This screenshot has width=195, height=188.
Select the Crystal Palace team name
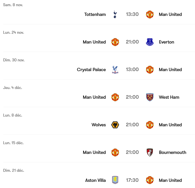[x=91, y=69]
